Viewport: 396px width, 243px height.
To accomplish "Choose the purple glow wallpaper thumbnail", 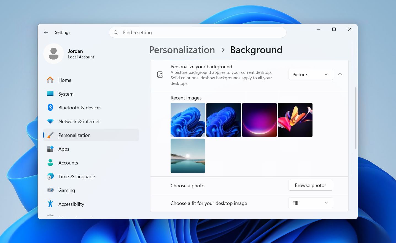I will pyautogui.click(x=259, y=120).
